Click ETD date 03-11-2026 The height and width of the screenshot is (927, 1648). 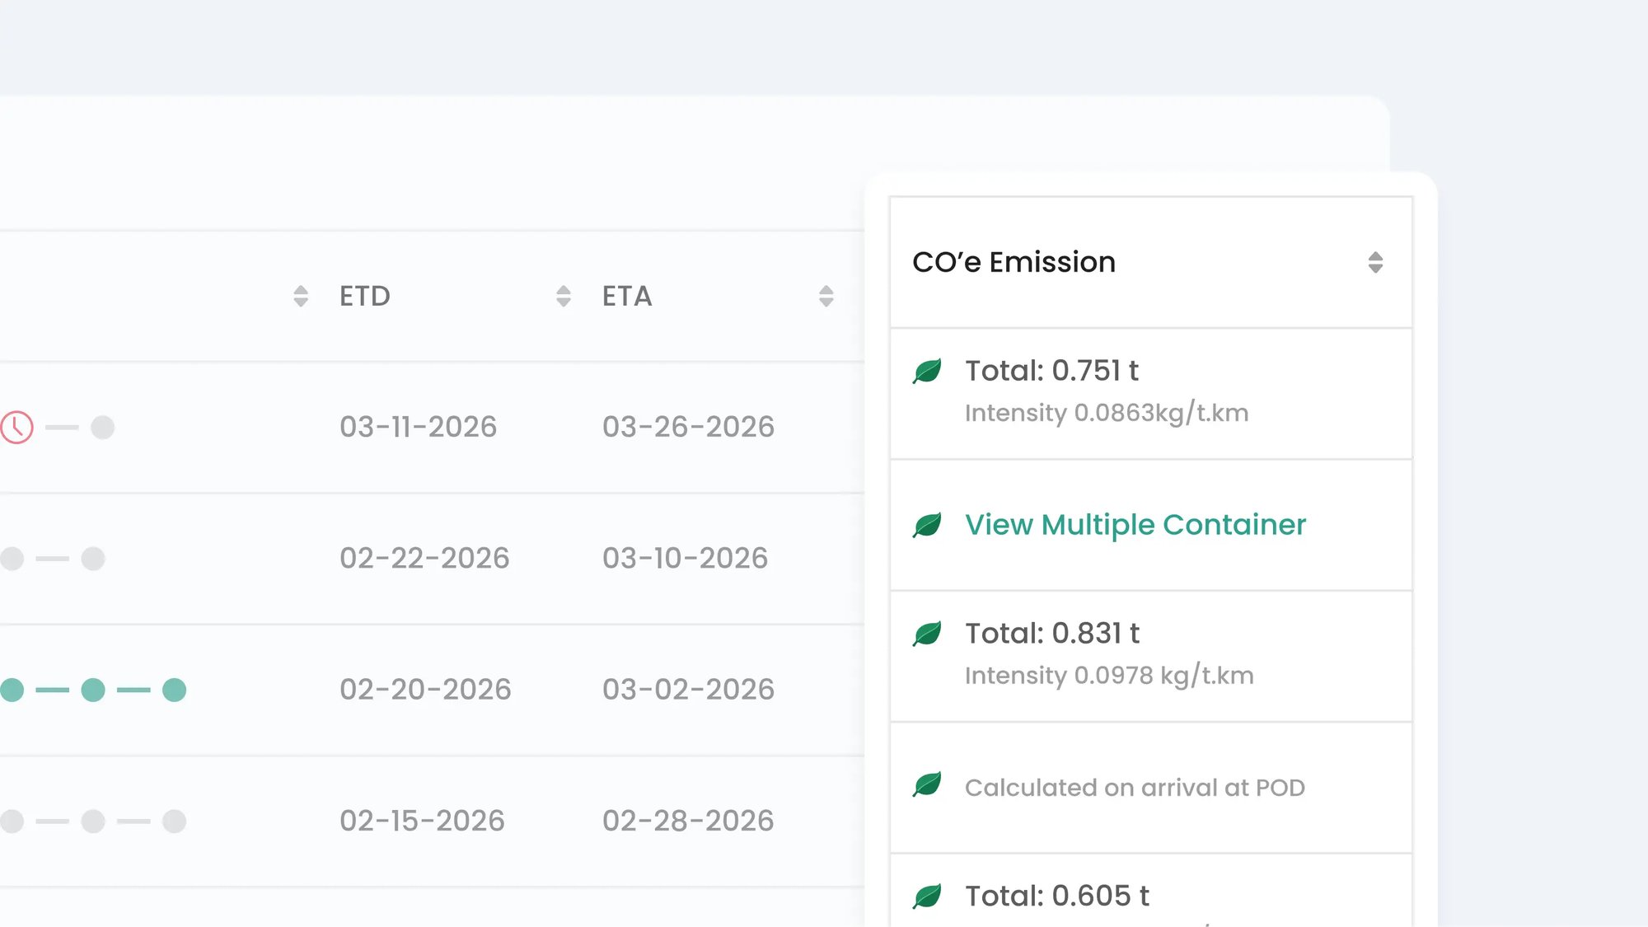tap(419, 427)
